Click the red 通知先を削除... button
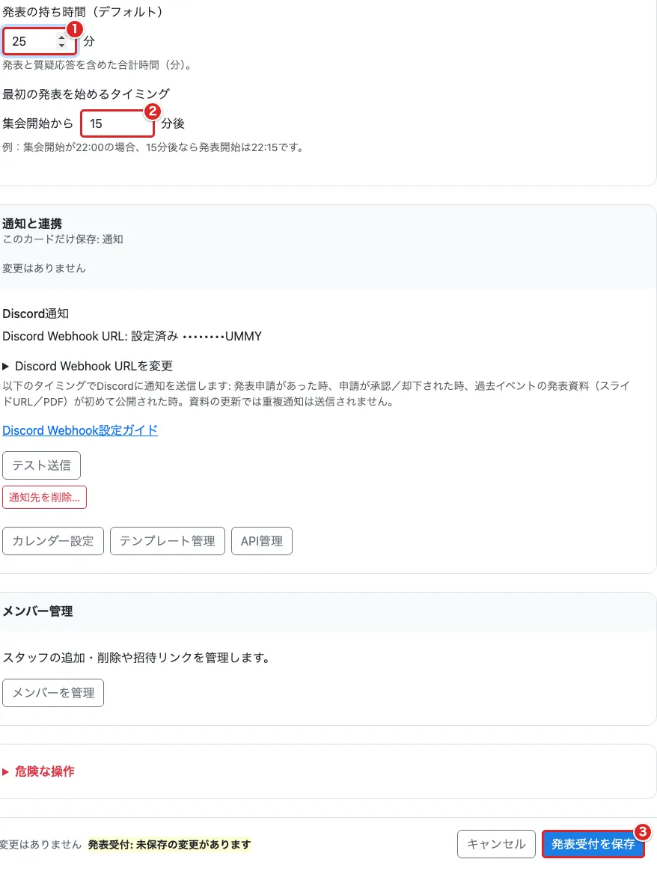The width and height of the screenshot is (657, 871). click(44, 497)
